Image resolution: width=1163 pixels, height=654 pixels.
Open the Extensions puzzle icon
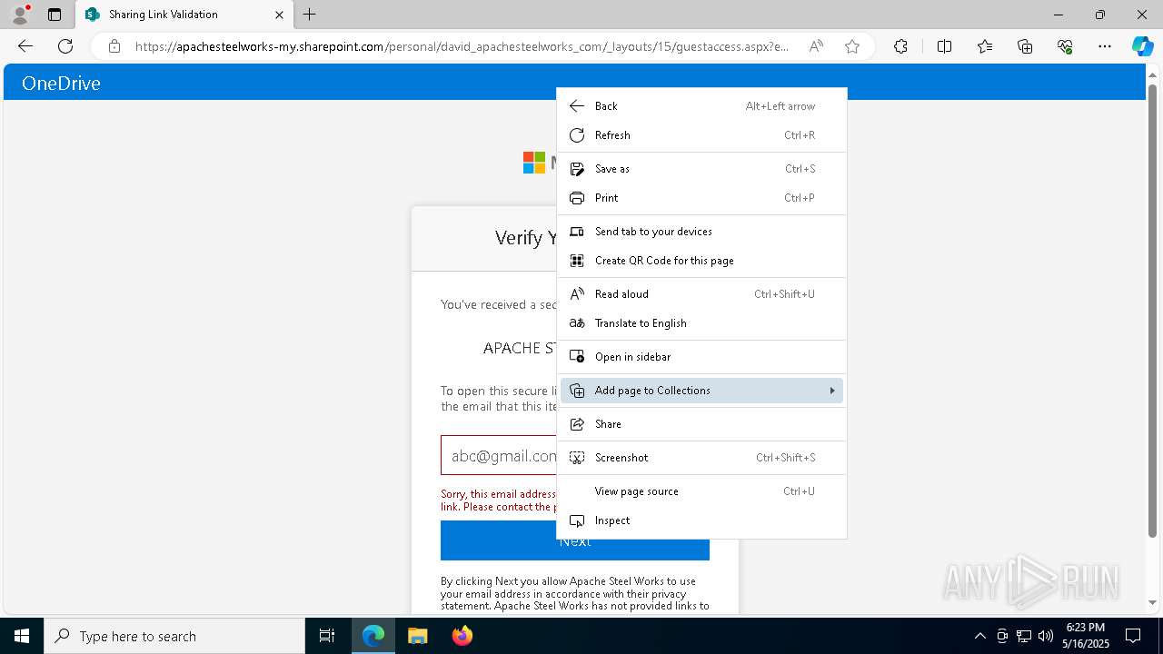click(x=900, y=46)
